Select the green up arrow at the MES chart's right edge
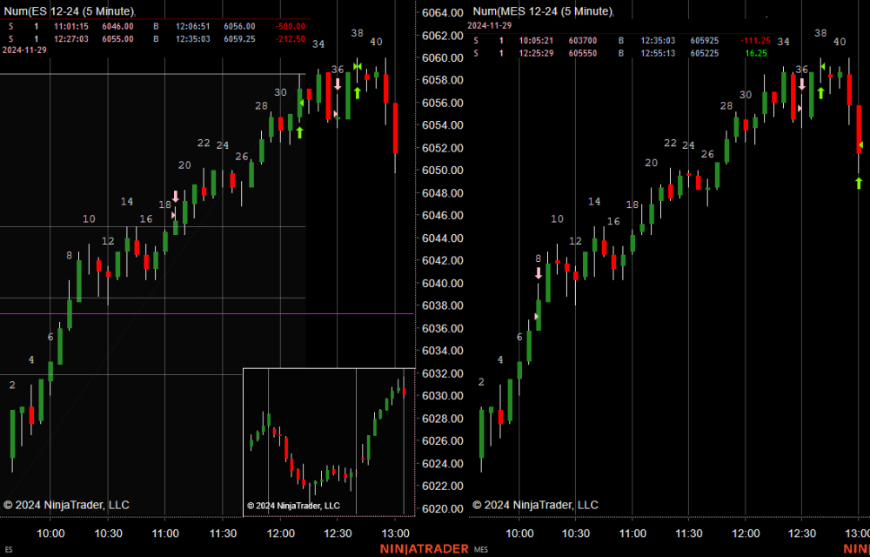The width and height of the screenshot is (870, 557). point(859,182)
